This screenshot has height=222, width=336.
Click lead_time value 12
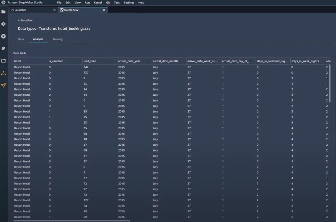pyautogui.click(x=85, y=162)
